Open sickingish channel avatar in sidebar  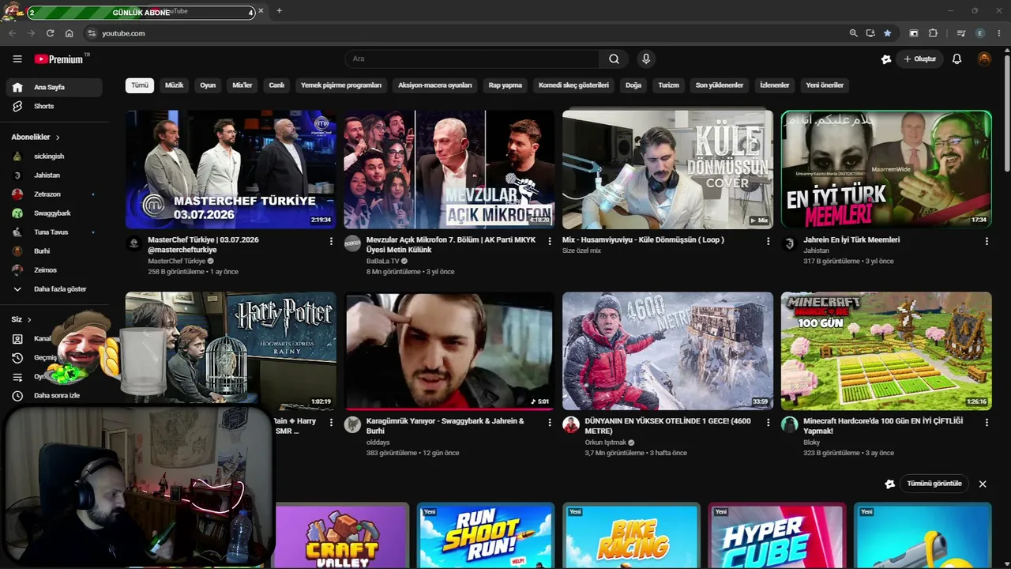click(x=17, y=156)
